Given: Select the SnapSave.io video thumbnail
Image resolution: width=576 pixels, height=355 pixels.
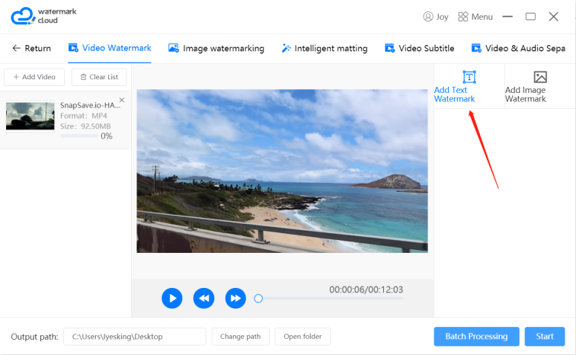Looking at the screenshot, I should pyautogui.click(x=30, y=116).
